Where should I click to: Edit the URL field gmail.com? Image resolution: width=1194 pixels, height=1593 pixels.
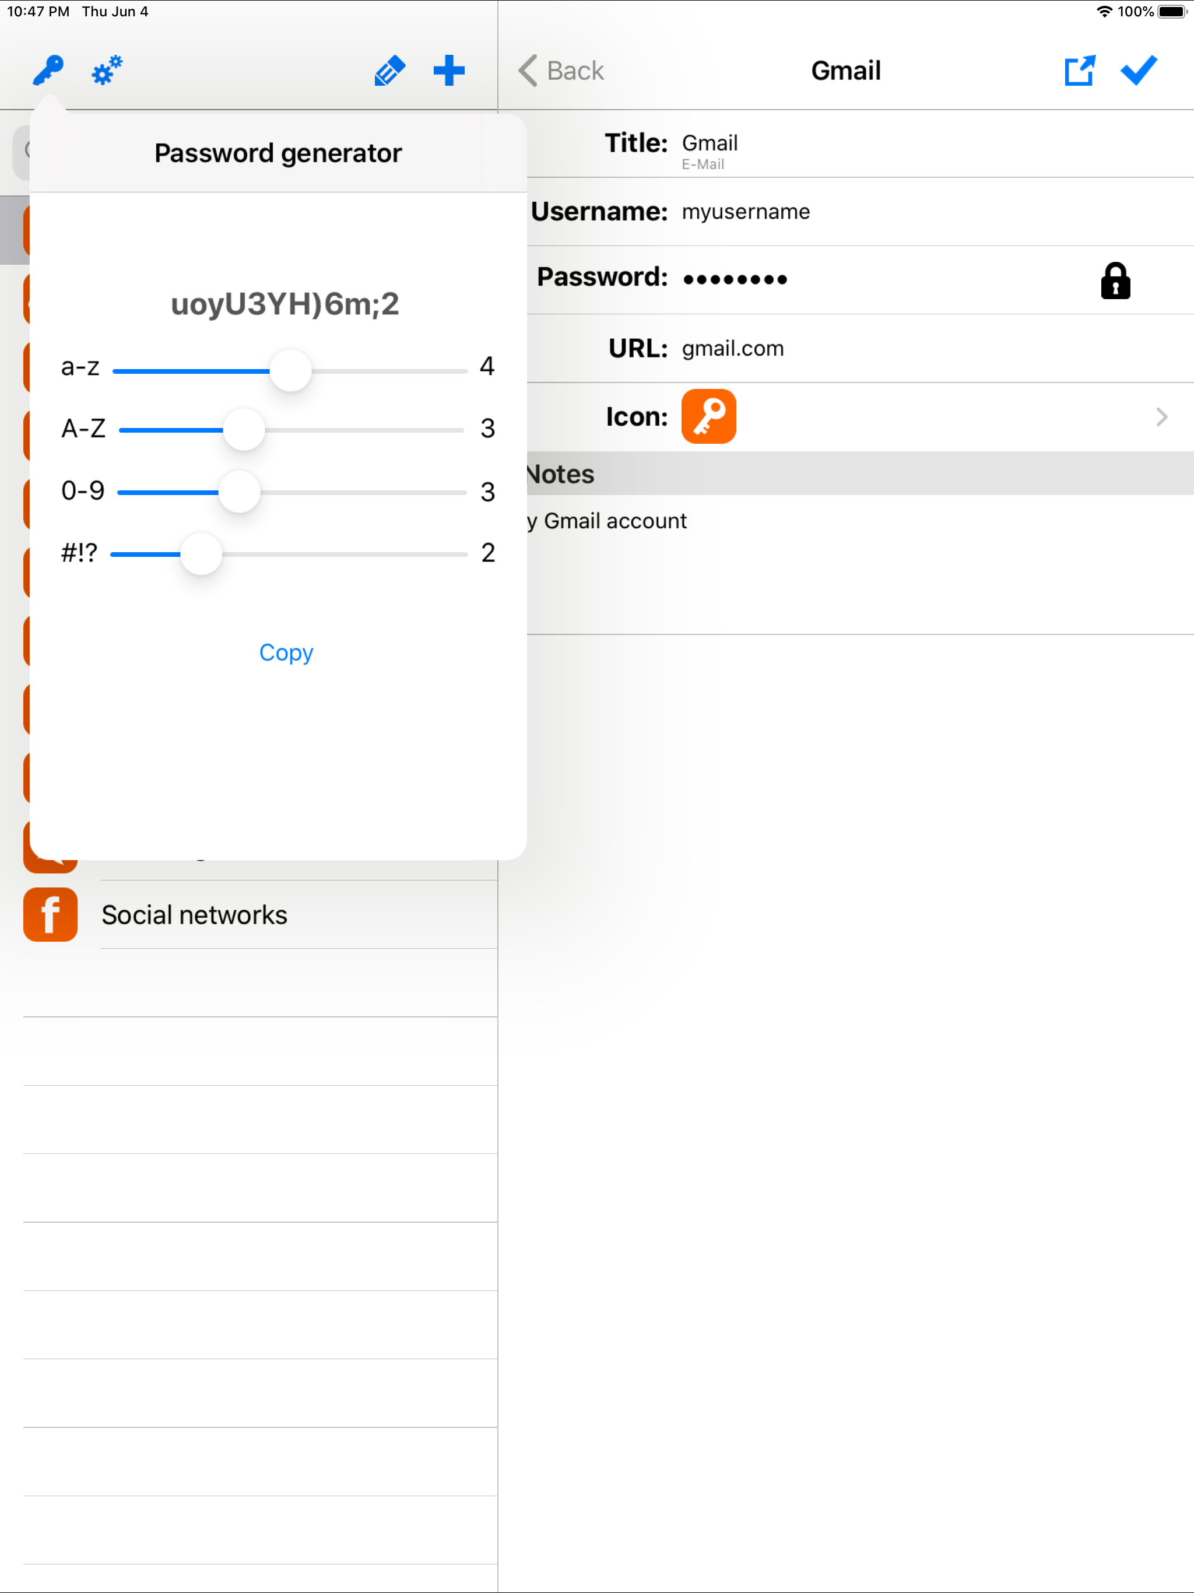(x=732, y=349)
